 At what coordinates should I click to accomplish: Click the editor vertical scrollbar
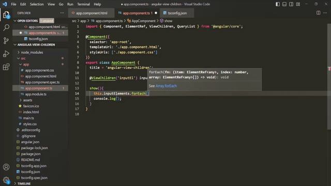pyautogui.click(x=329, y=76)
